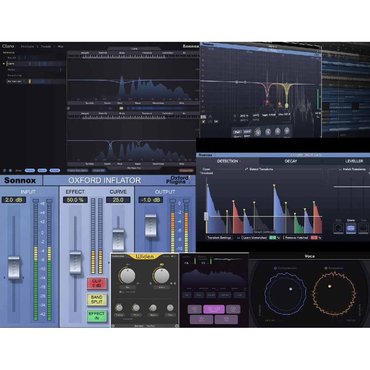
Task: Toggle the Voca Saturation power button
Action: tap(326, 268)
